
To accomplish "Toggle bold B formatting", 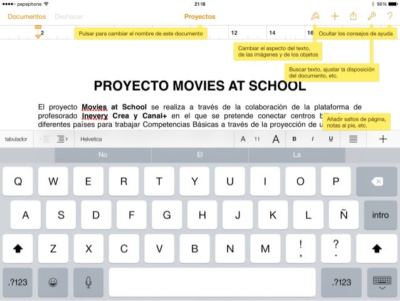I will pos(294,139).
